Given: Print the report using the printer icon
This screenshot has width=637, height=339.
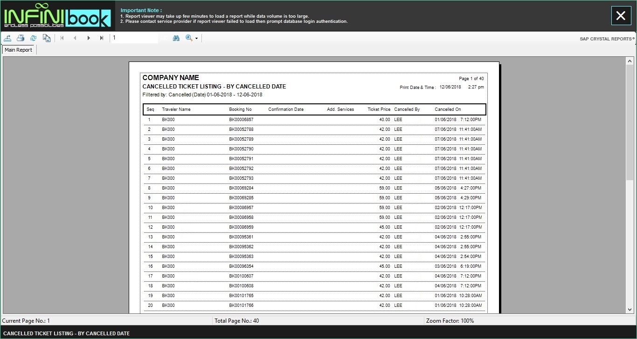Looking at the screenshot, I should [21, 38].
